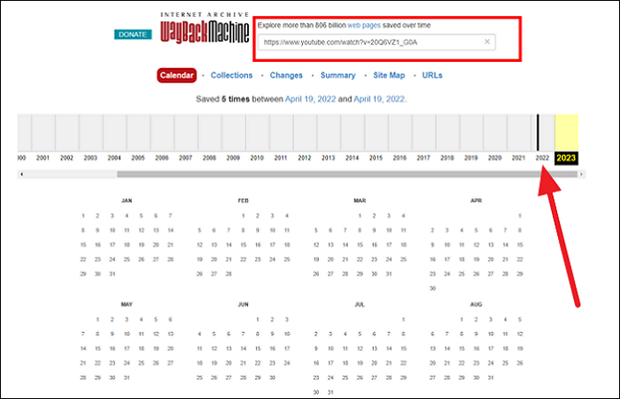Select the Calendar tab
620x399 pixels.
176,76
